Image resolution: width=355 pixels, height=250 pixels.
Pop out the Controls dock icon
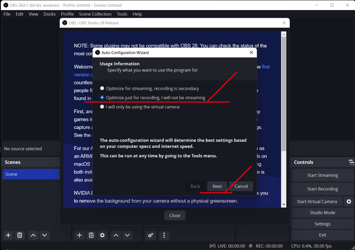[351, 162]
